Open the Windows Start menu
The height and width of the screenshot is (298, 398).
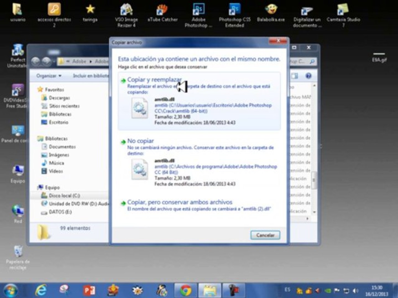(11, 290)
